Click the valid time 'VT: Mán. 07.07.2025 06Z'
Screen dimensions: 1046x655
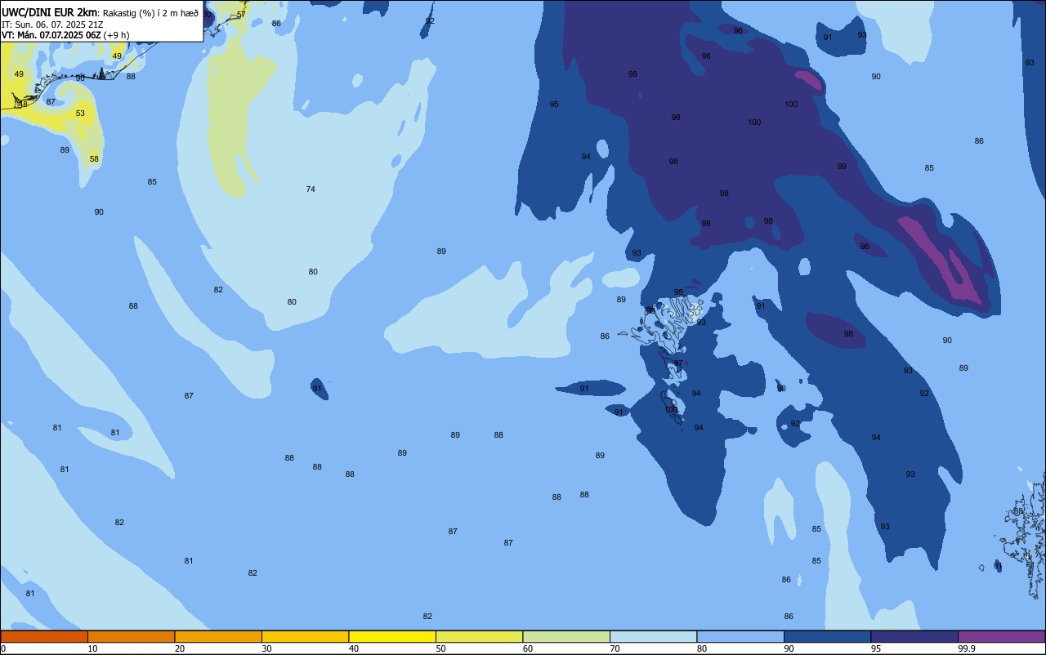coord(51,35)
